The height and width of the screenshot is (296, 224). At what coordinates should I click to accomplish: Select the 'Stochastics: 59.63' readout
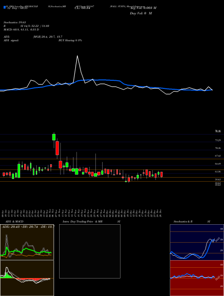point(15,22)
